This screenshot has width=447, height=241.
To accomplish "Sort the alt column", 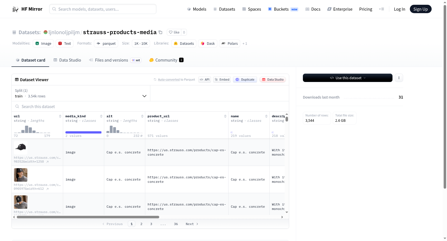I will tap(142, 116).
